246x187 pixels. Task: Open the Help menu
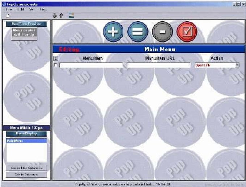pos(43,9)
